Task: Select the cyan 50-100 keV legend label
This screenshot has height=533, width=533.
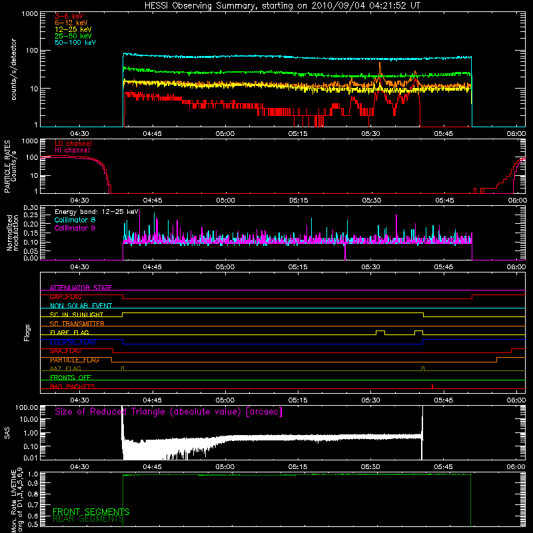Action: tap(75, 43)
